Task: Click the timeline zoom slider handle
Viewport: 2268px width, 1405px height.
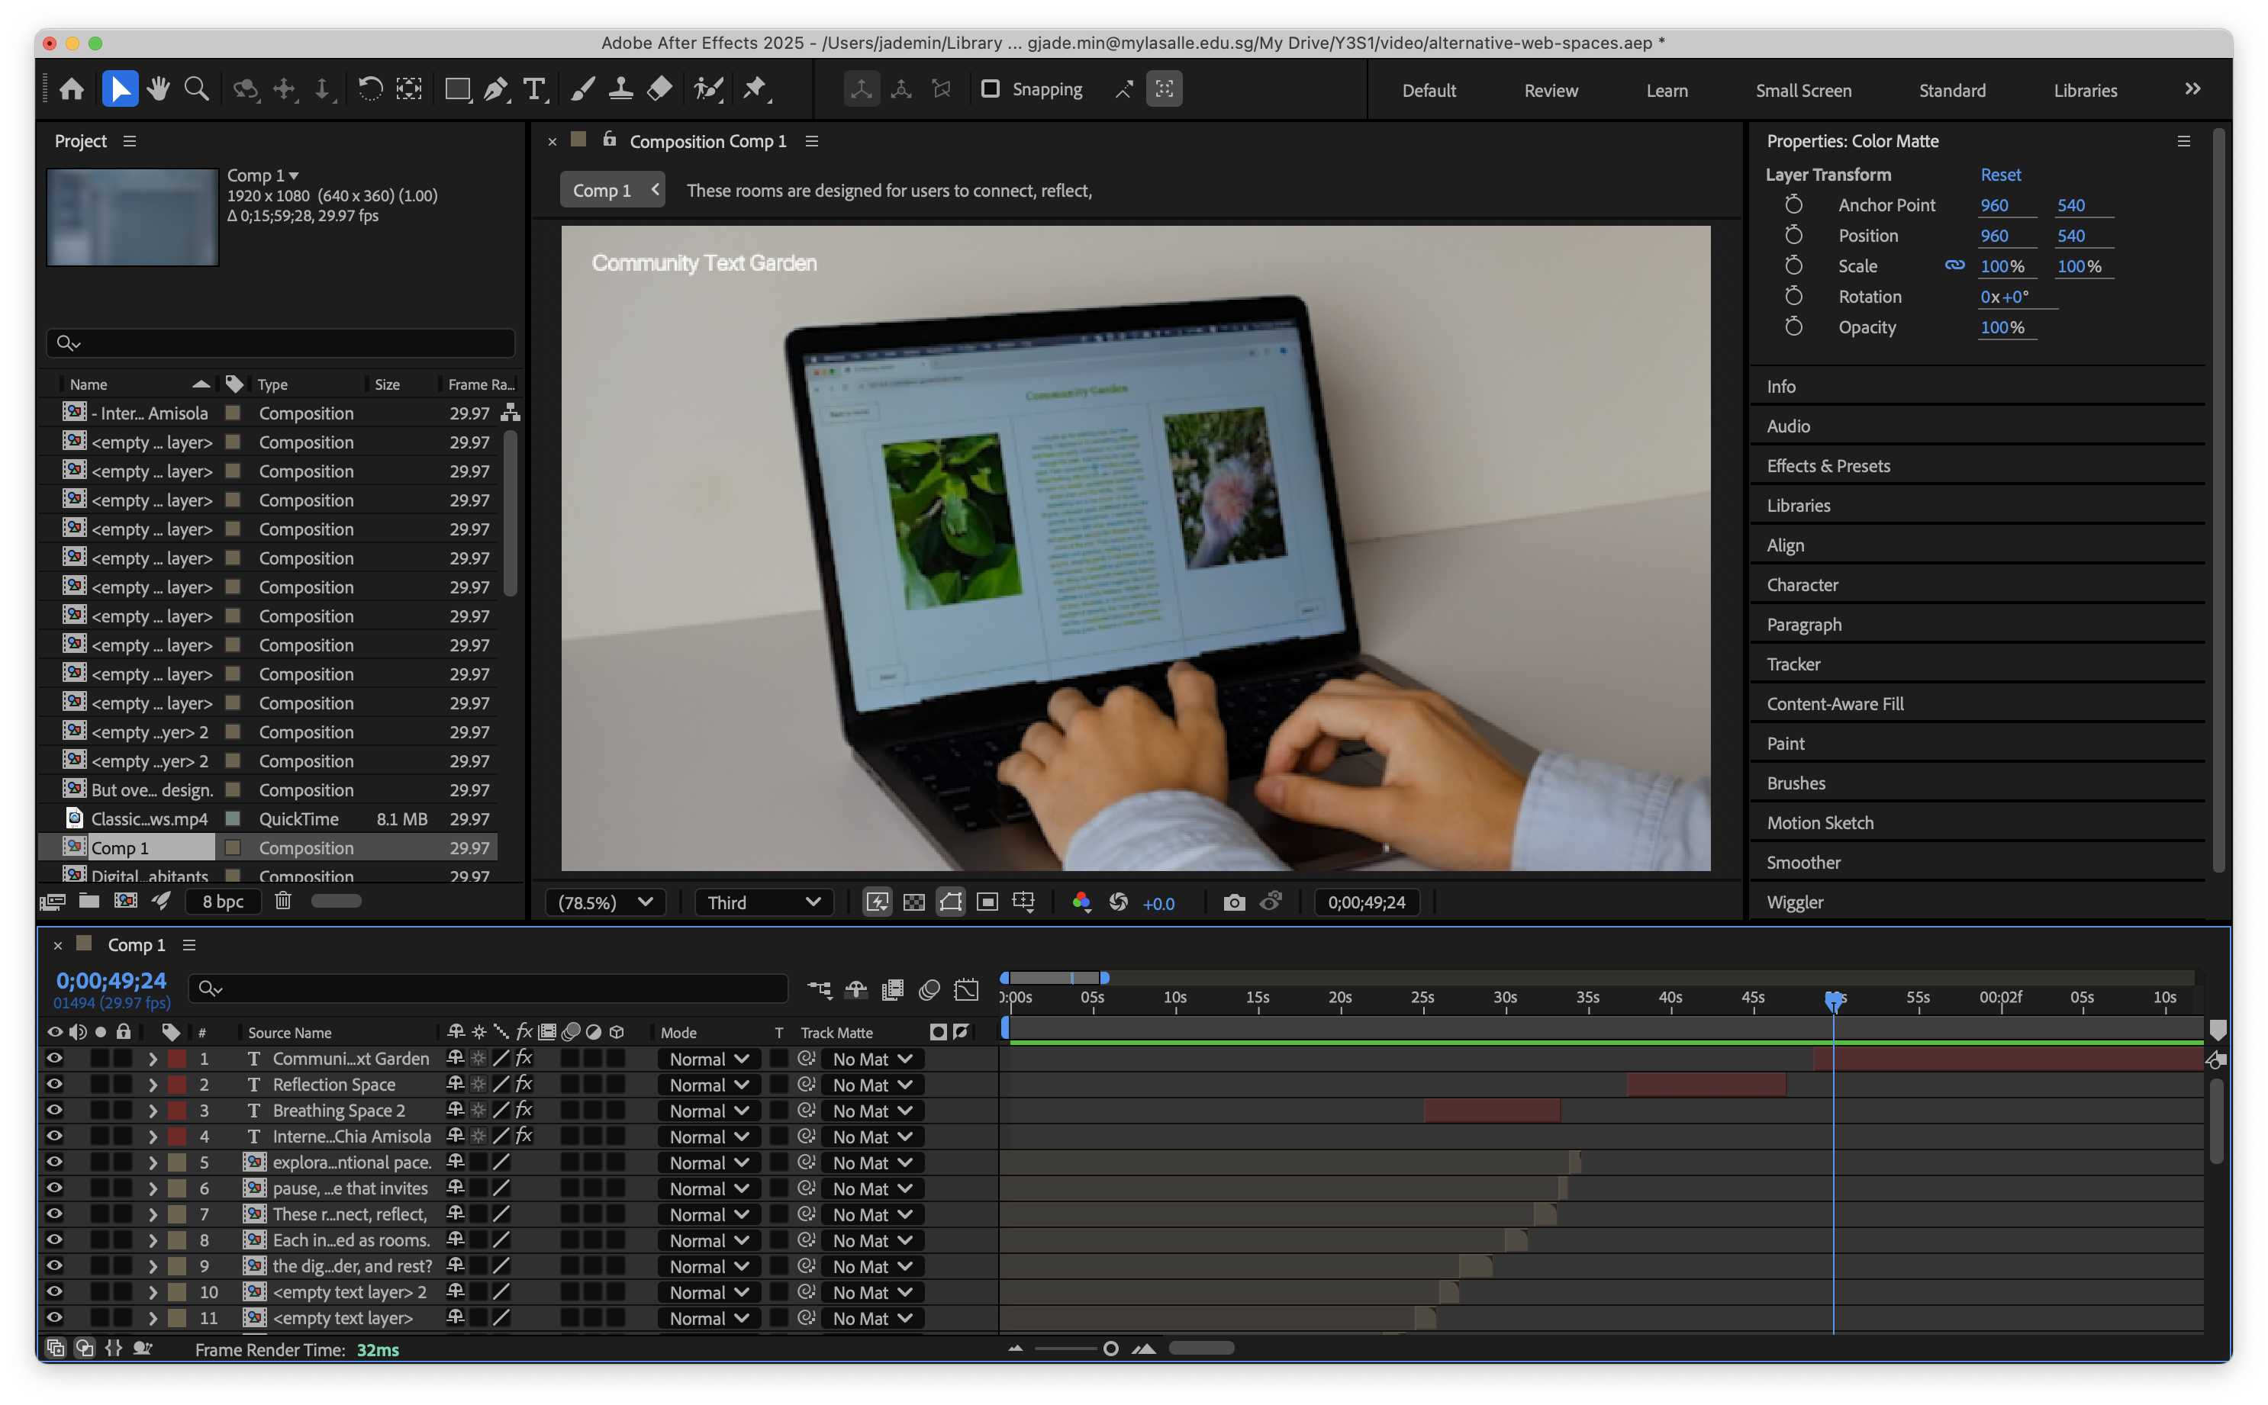Action: pyautogui.click(x=1110, y=1349)
